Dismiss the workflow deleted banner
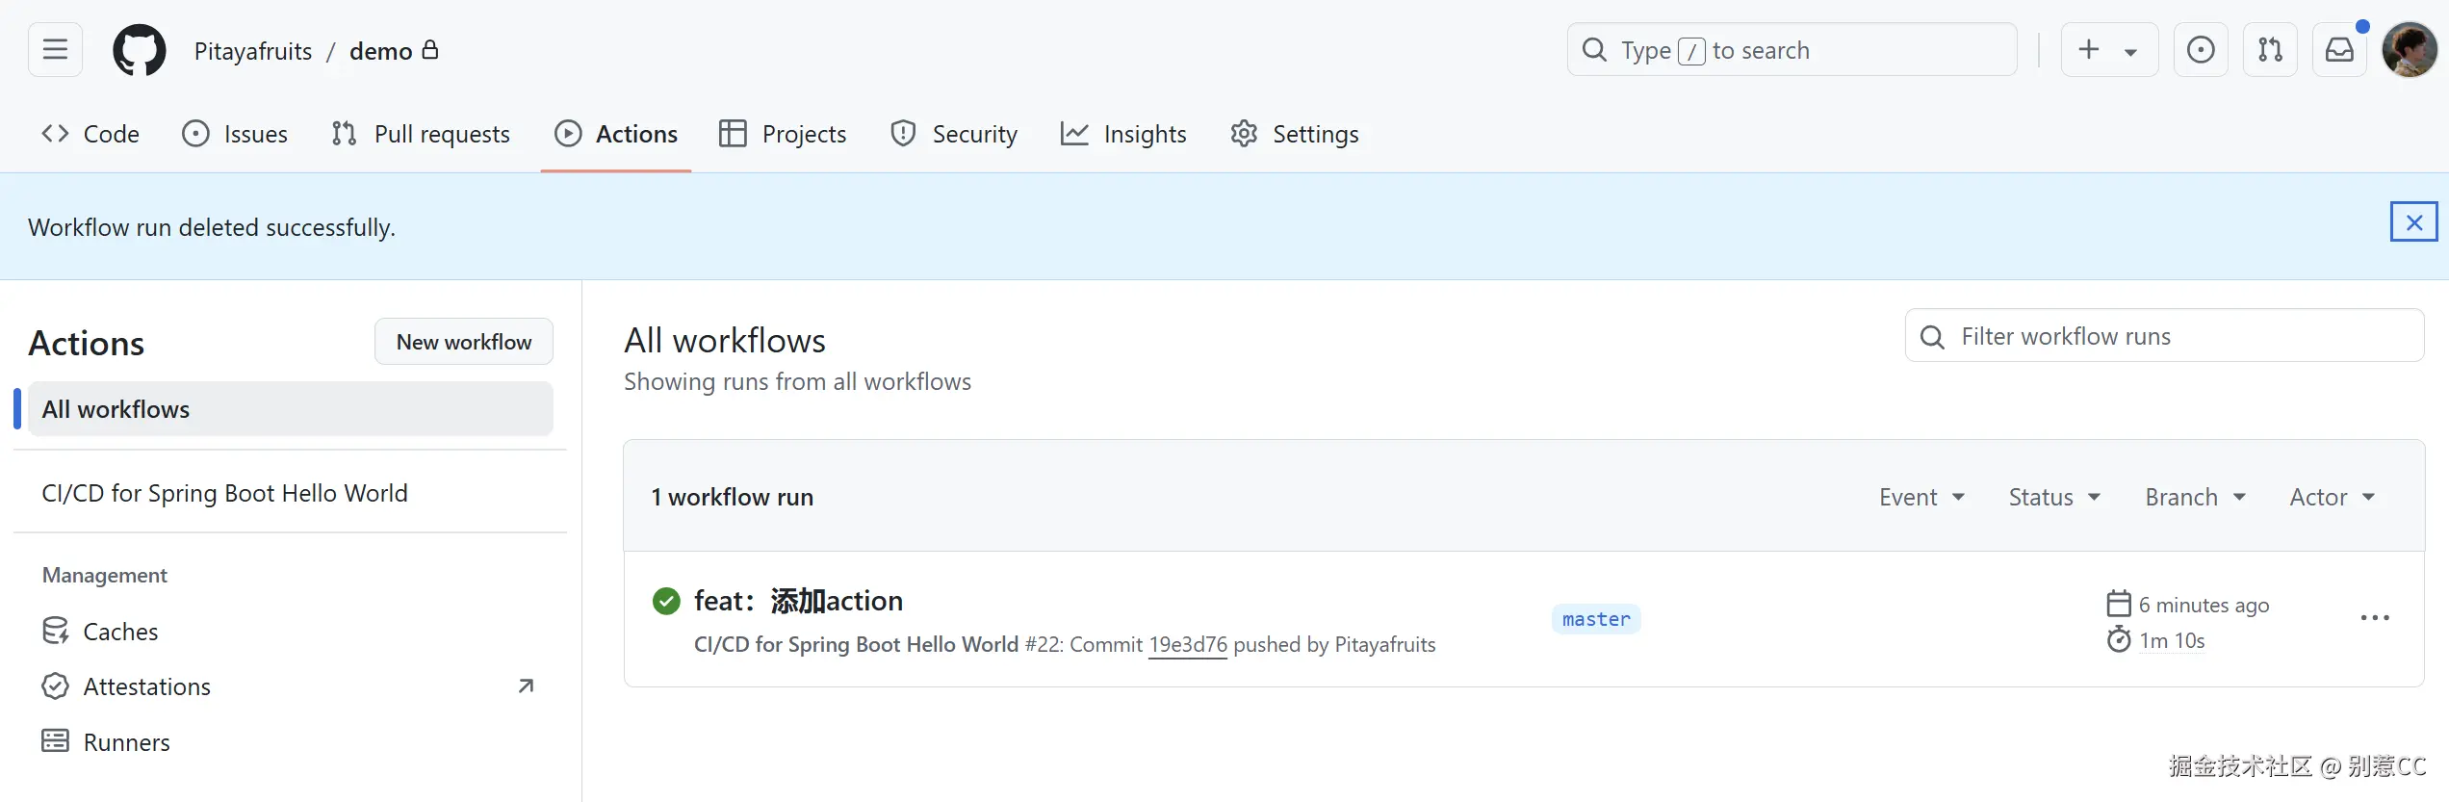2449x802 pixels. [x=2413, y=222]
